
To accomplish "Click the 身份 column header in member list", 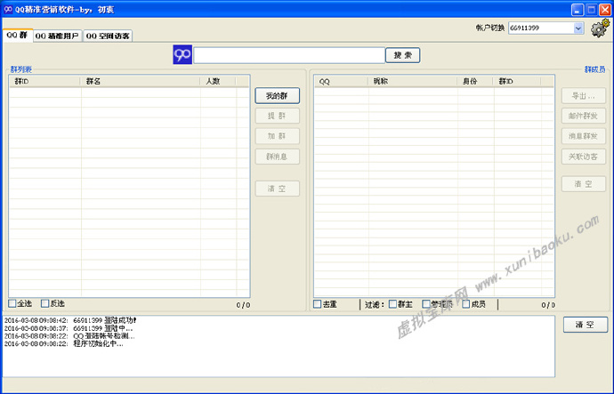I will tap(475, 81).
